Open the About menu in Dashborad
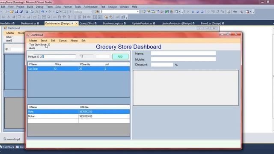The width and height of the screenshot is (274, 154). point(74,41)
